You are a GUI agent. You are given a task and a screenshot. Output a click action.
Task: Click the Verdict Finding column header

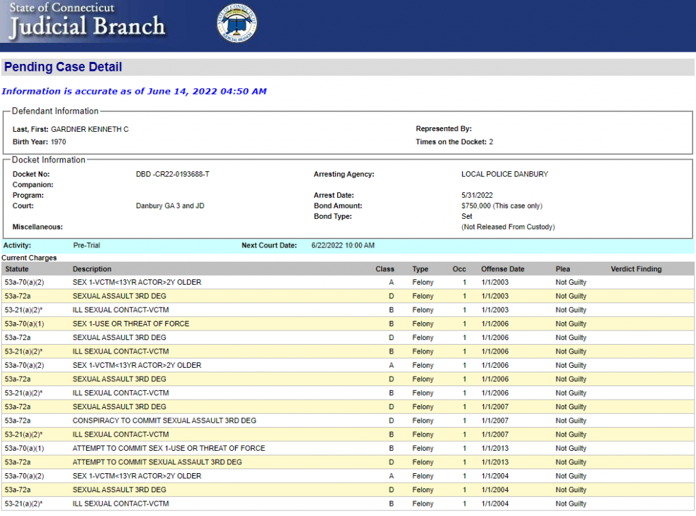[x=636, y=269]
